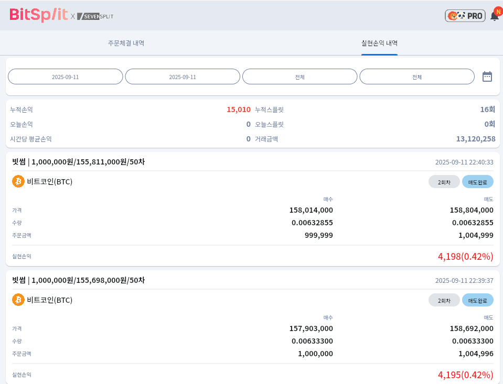This screenshot has height=384, width=503.
Task: Click Bitcoin icon in 22:40:33 card
Action: click(18, 181)
